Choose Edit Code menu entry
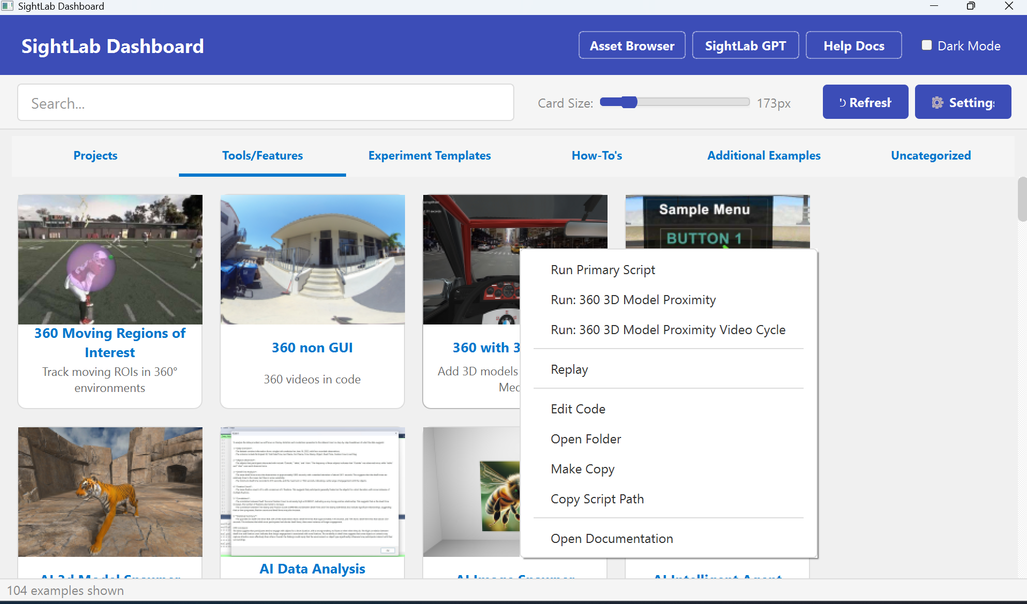Image resolution: width=1027 pixels, height=604 pixels. [x=578, y=409]
